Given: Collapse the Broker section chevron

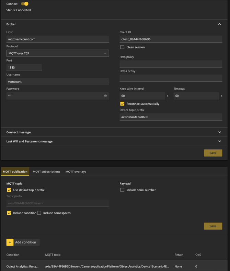Looking at the screenshot, I should click(x=219, y=24).
